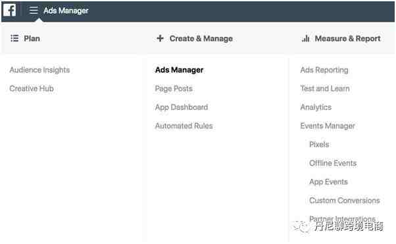Select Ads Manager in the menu
The width and height of the screenshot is (396, 244).
[180, 70]
